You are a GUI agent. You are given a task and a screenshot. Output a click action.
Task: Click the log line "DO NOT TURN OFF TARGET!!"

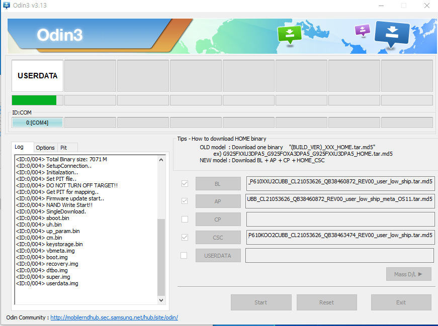click(x=67, y=185)
